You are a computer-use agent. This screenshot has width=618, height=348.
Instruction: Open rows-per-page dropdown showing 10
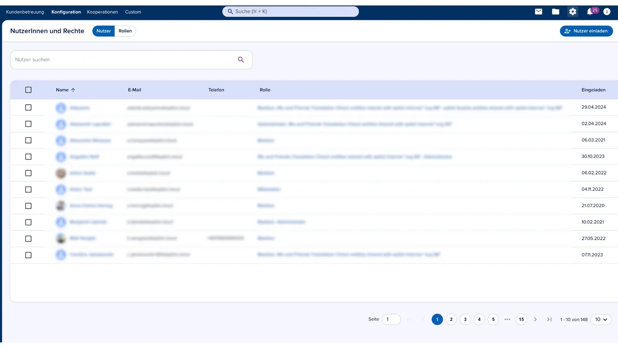pos(601,319)
